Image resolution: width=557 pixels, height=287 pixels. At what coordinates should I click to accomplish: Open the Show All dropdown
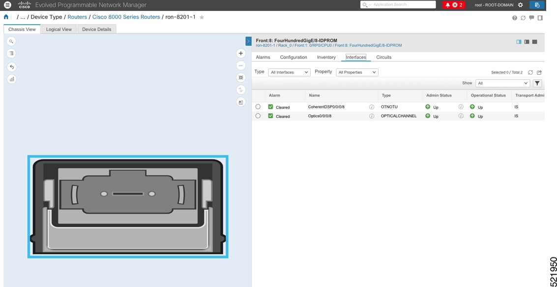[x=502, y=83]
